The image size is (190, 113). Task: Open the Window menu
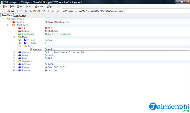pos(39,6)
